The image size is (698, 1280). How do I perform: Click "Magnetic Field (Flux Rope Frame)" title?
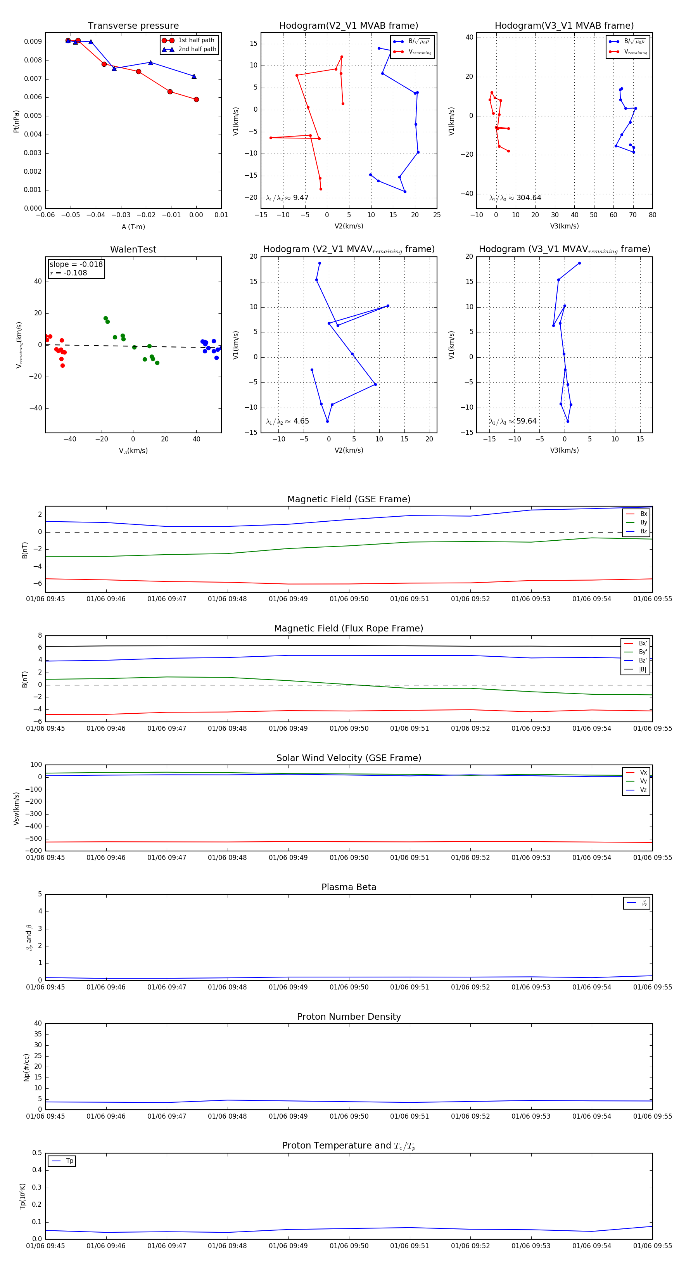tap(349, 629)
